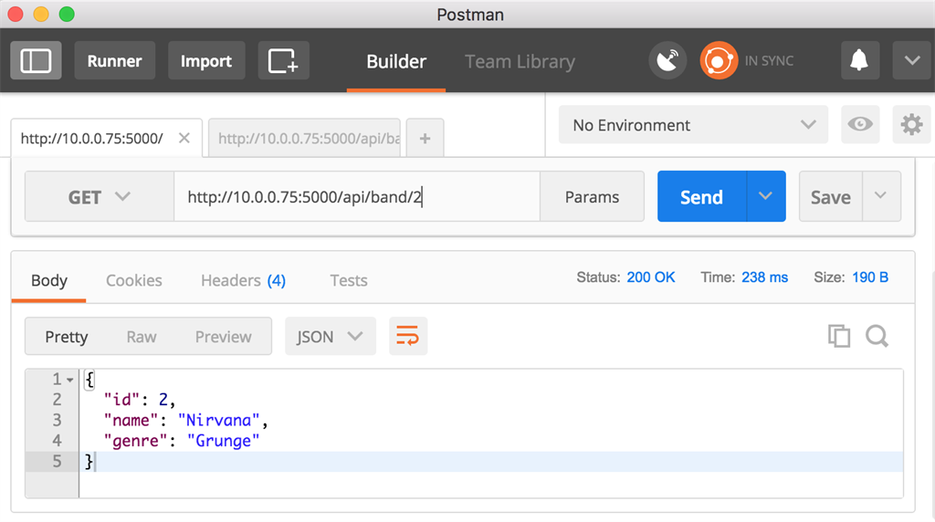Collapse JSON fold arrow on line 1
Image resolution: width=935 pixels, height=522 pixels.
click(70, 379)
